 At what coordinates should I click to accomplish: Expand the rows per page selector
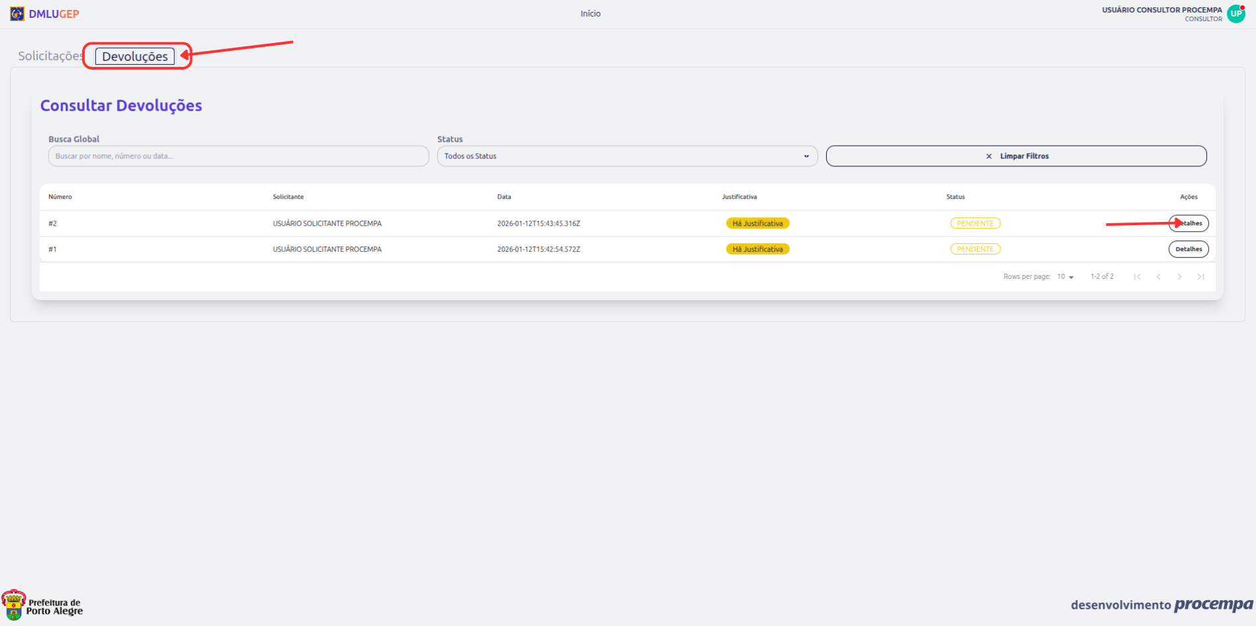[1065, 277]
